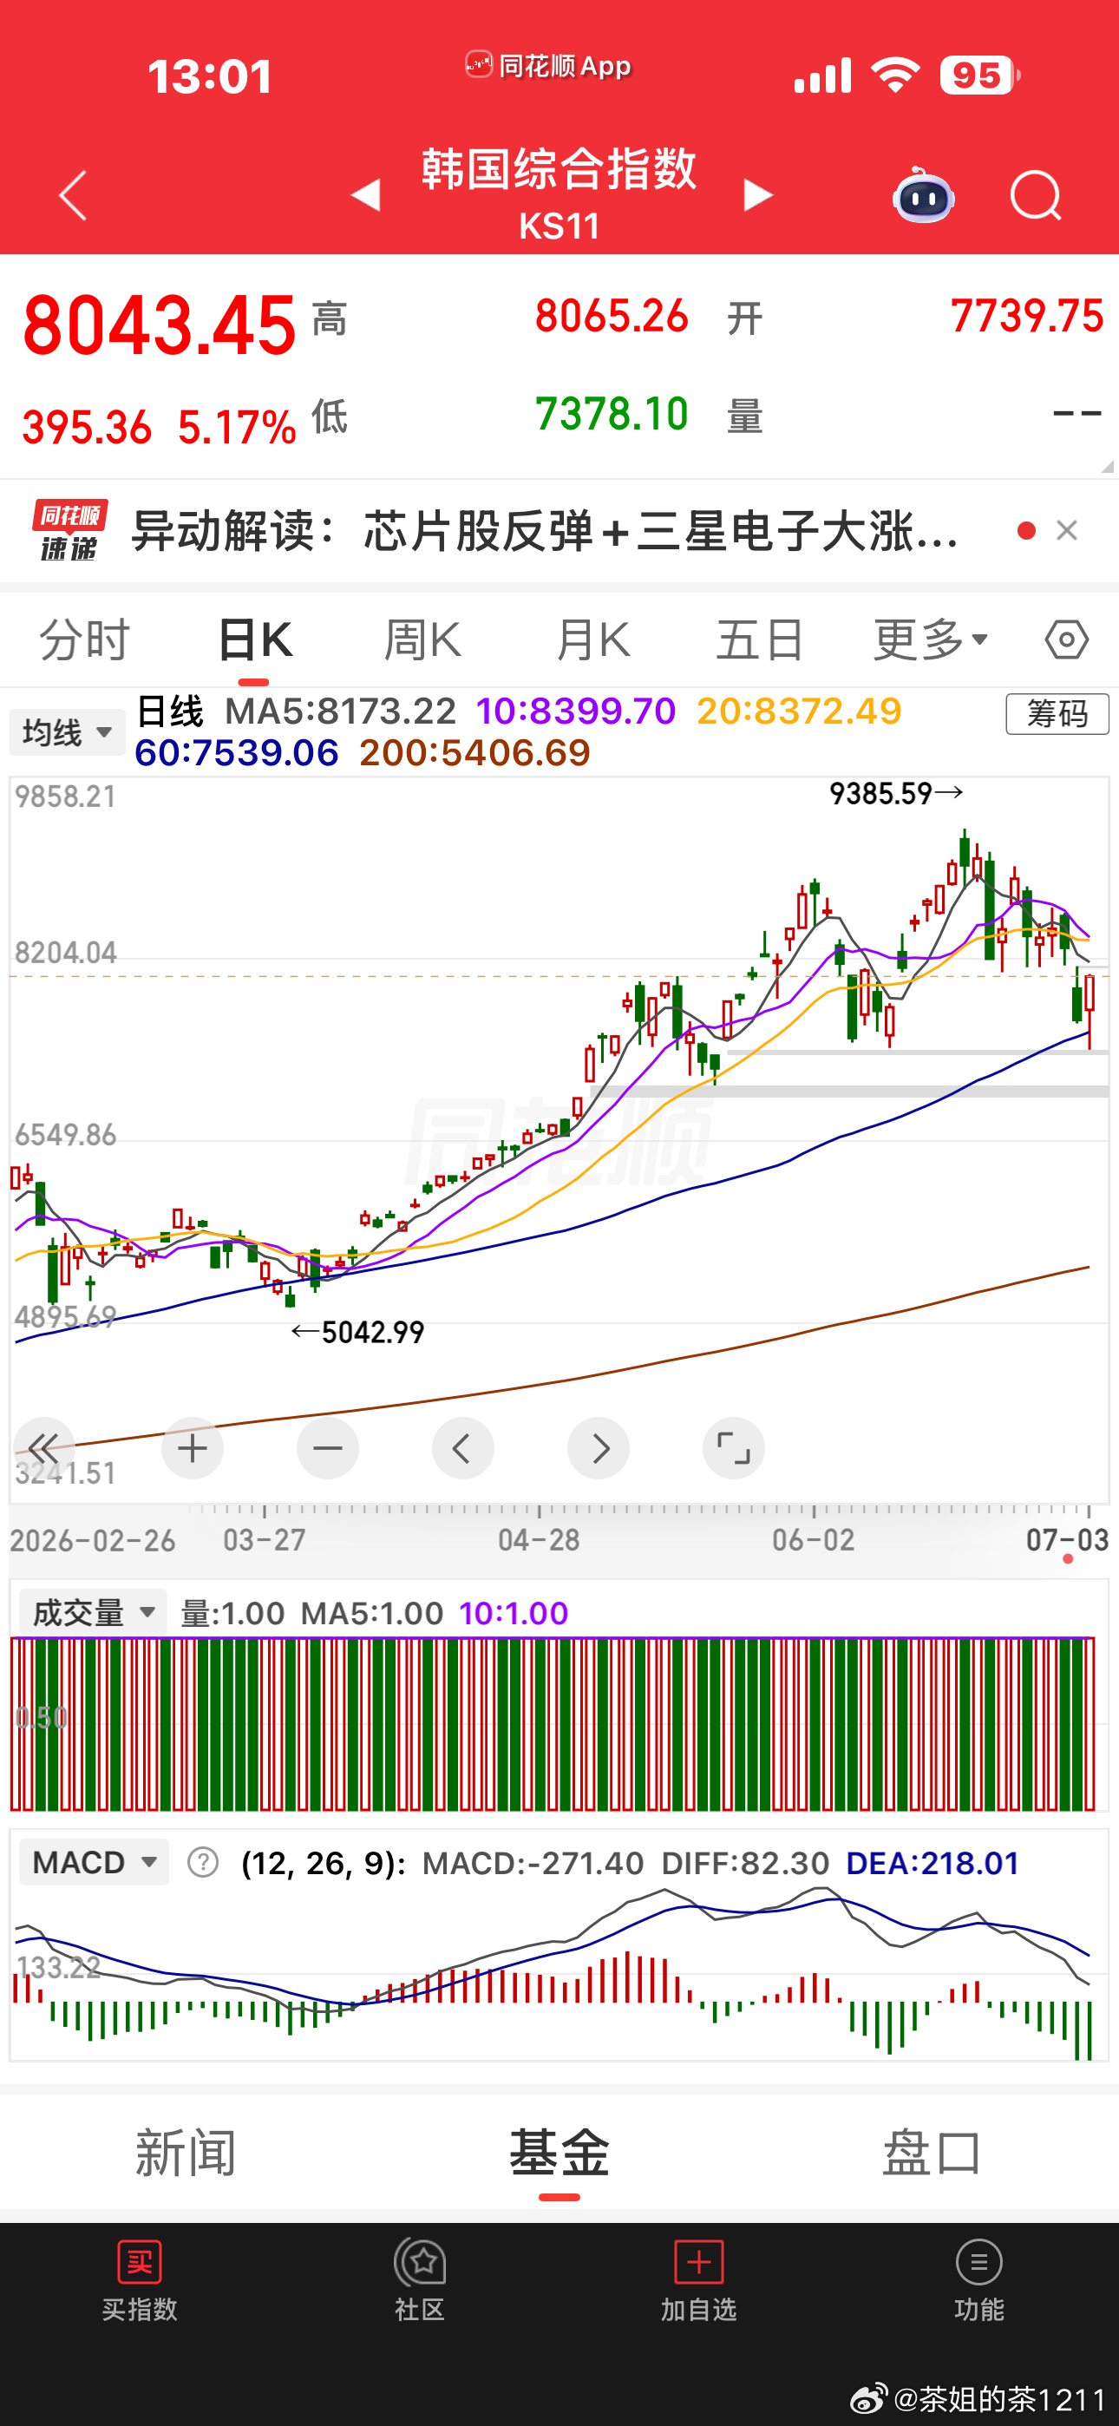This screenshot has height=2426, width=1119.
Task: Tap the 筹码 button
Action: (x=1057, y=714)
